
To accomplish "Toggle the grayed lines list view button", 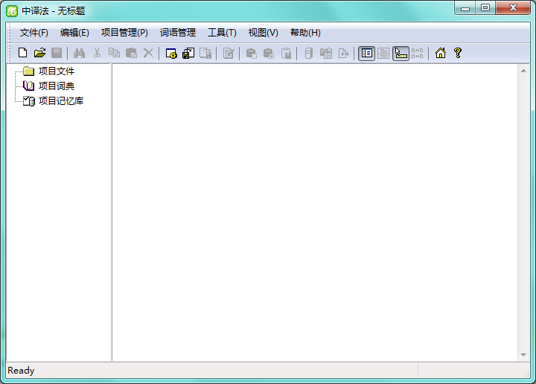I will 383,54.
